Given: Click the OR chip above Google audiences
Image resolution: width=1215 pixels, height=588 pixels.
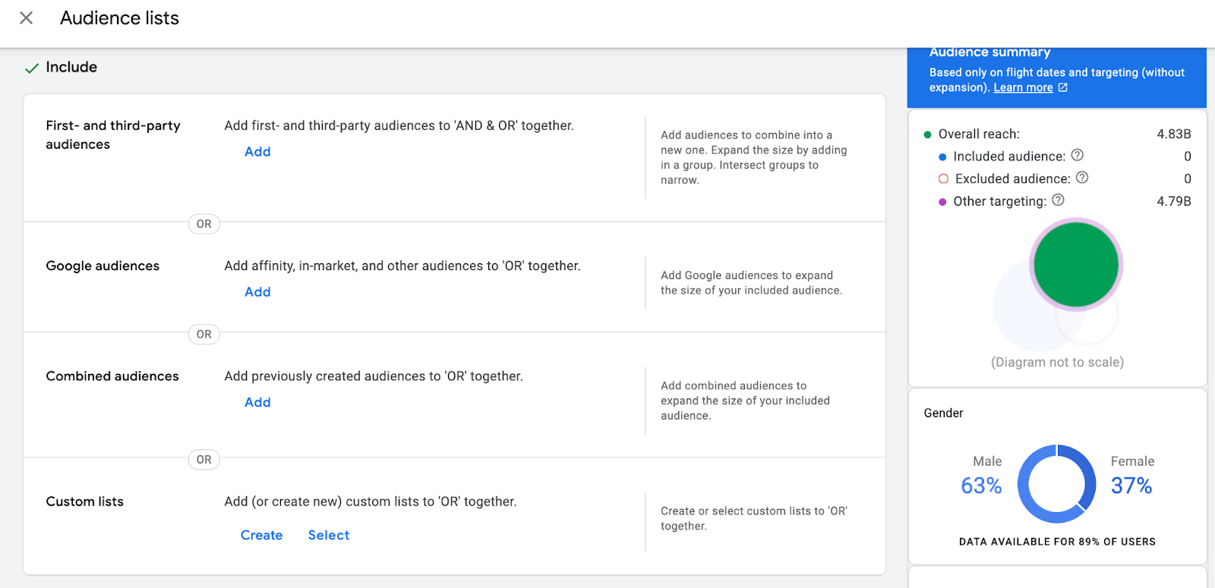Looking at the screenshot, I should tap(204, 224).
